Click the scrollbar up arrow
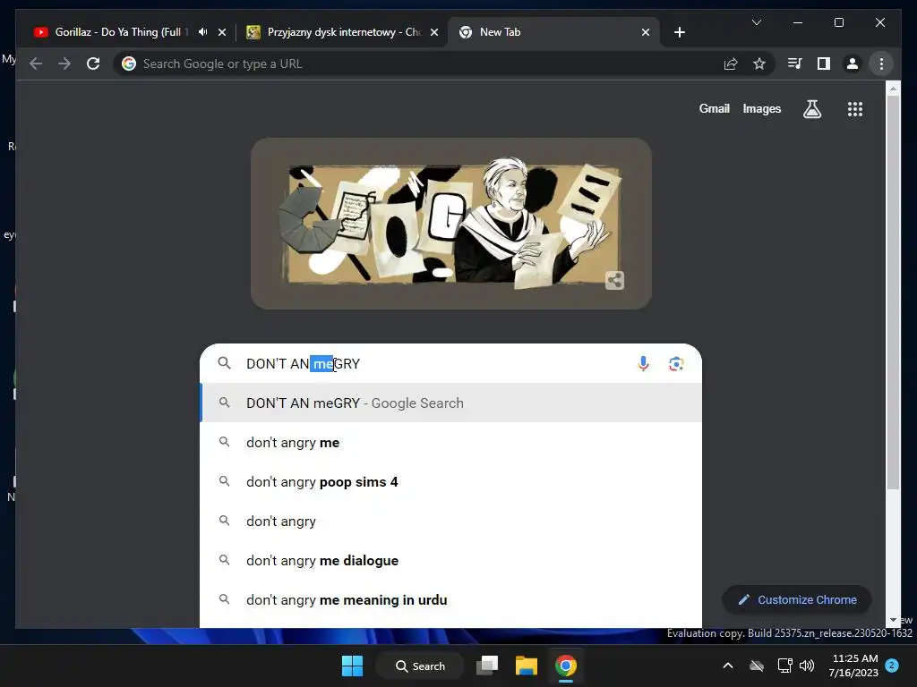Image resolution: width=917 pixels, height=687 pixels. (893, 89)
